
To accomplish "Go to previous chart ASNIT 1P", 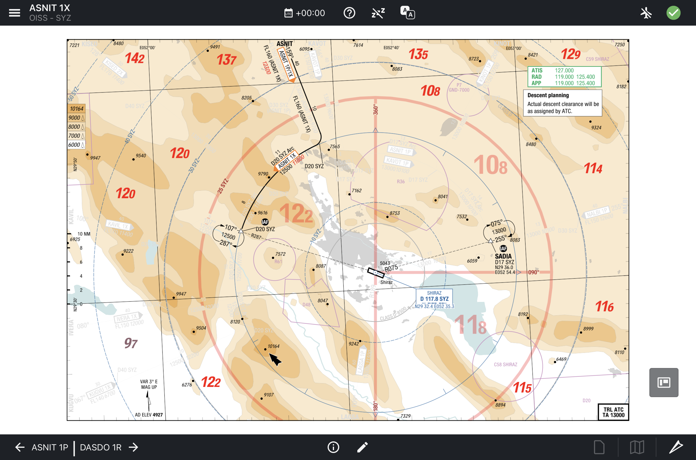I will pyautogui.click(x=50, y=447).
